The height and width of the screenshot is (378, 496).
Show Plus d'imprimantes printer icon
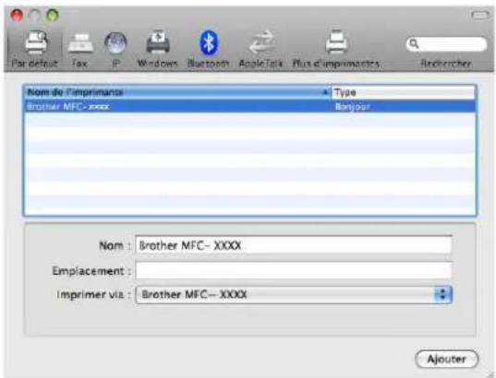coord(336,42)
